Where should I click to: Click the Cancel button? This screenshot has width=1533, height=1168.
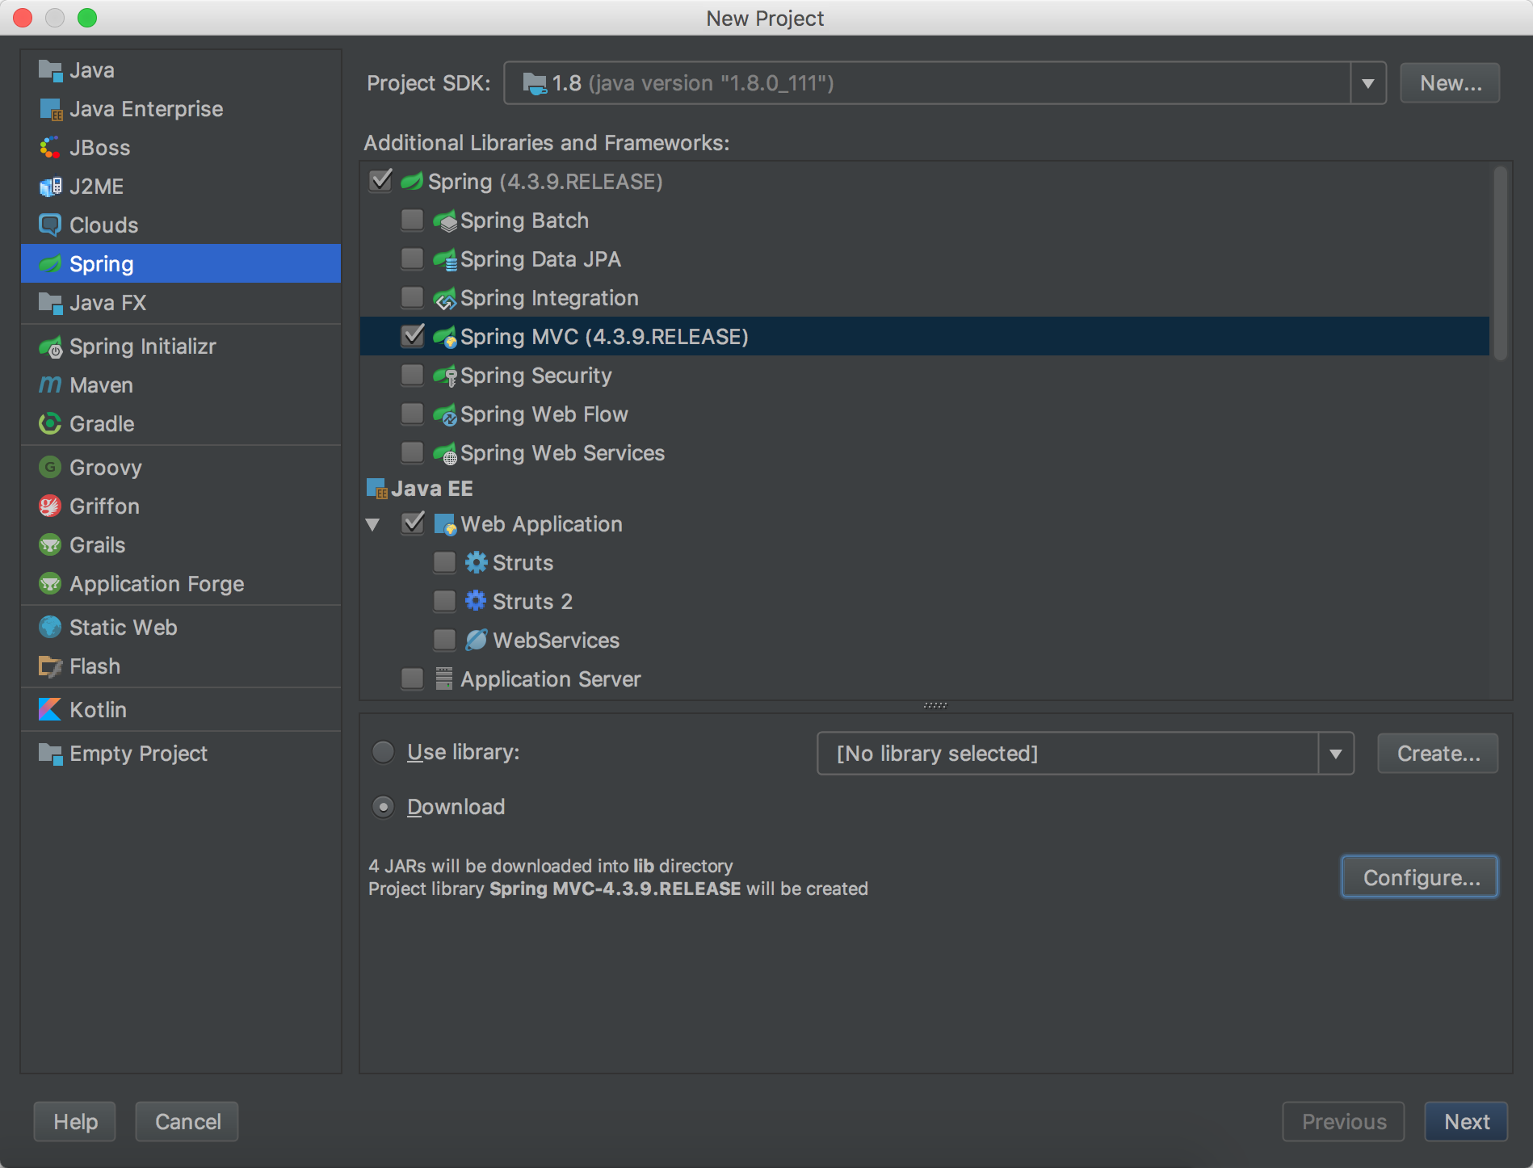pyautogui.click(x=187, y=1122)
